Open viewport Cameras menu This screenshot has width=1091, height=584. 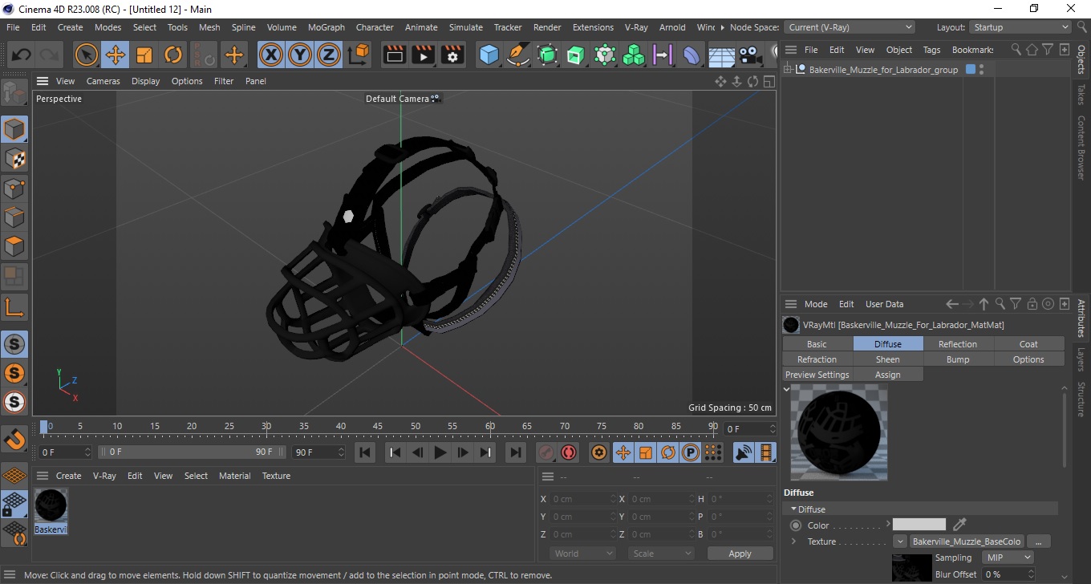pyautogui.click(x=103, y=81)
